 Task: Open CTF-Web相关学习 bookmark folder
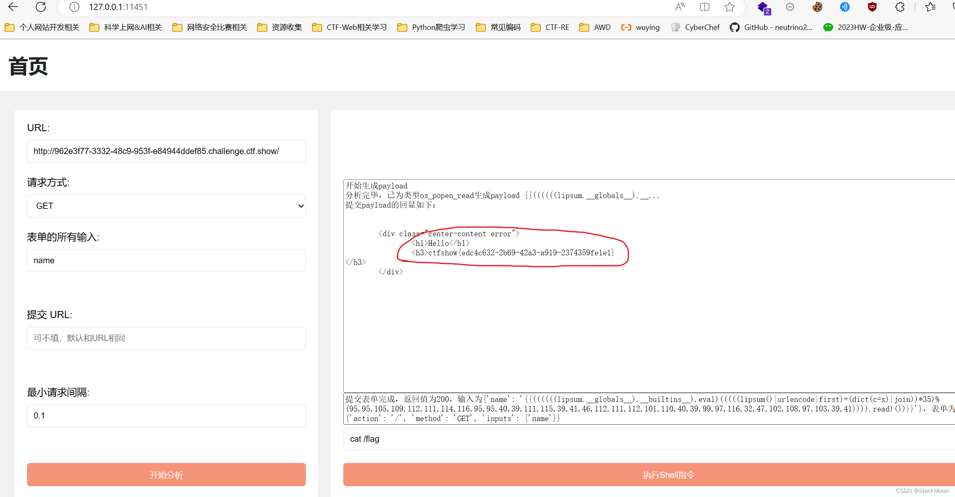pos(350,27)
